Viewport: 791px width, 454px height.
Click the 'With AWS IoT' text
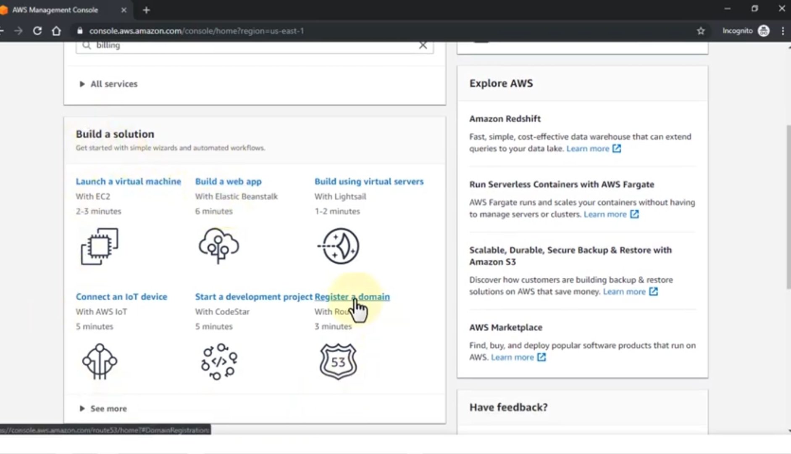(101, 311)
